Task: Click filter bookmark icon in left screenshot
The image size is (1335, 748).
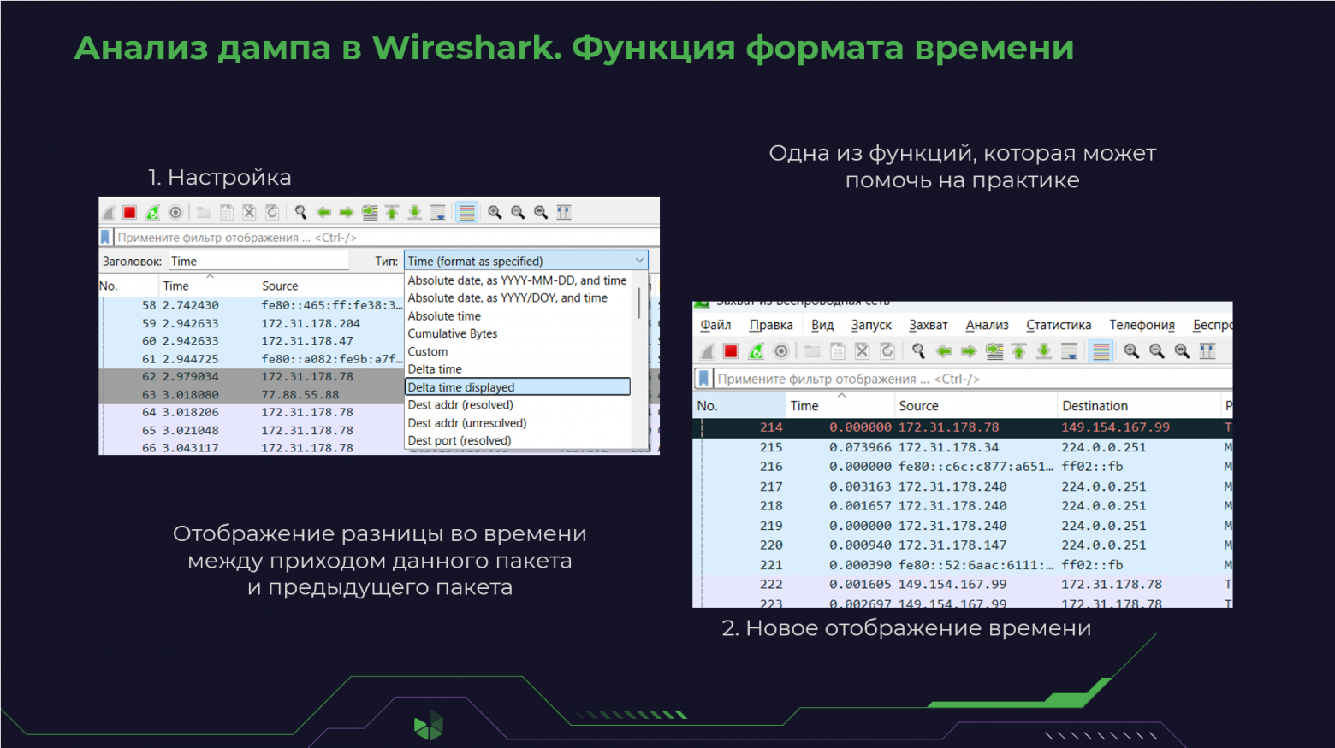Action: [105, 238]
